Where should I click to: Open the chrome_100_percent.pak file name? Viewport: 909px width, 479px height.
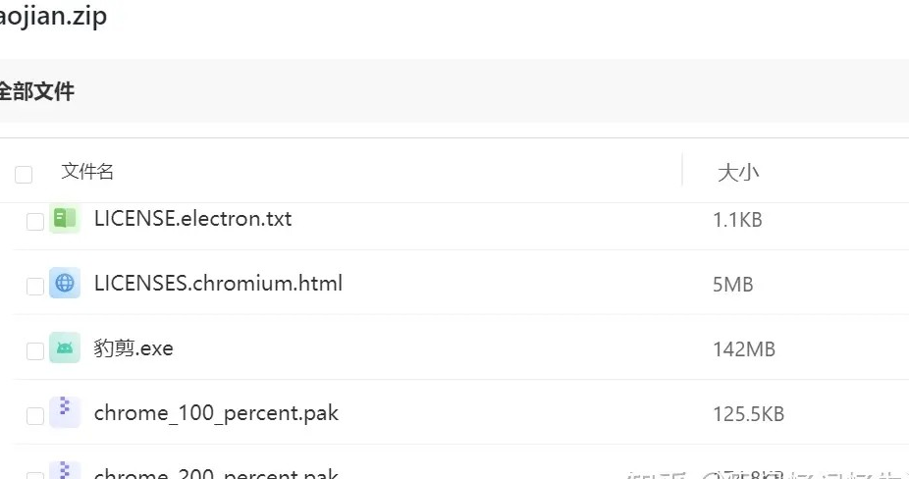tap(216, 413)
